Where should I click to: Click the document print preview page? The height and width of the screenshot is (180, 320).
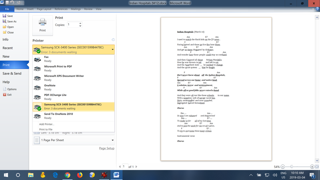[x=216, y=89]
